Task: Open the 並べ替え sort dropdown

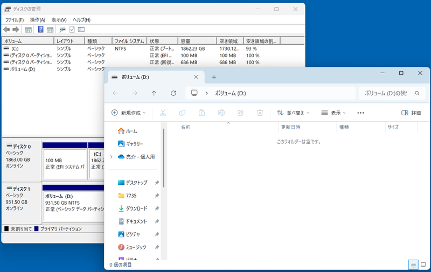Action: [x=293, y=113]
